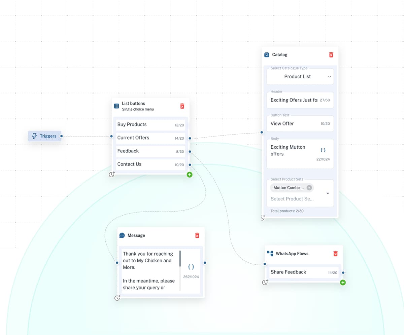Image resolution: width=404 pixels, height=335 pixels.
Task: Edit the Feedback list option
Action: pos(150,151)
